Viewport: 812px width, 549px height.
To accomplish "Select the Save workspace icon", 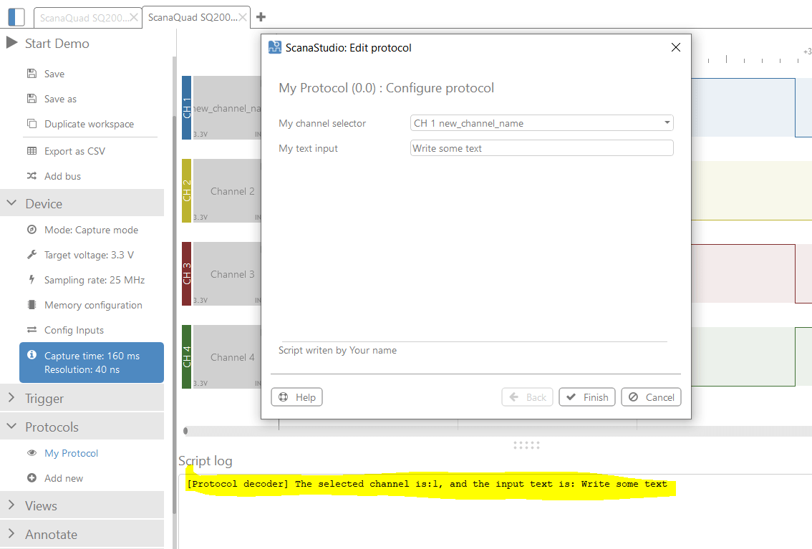I will point(32,73).
